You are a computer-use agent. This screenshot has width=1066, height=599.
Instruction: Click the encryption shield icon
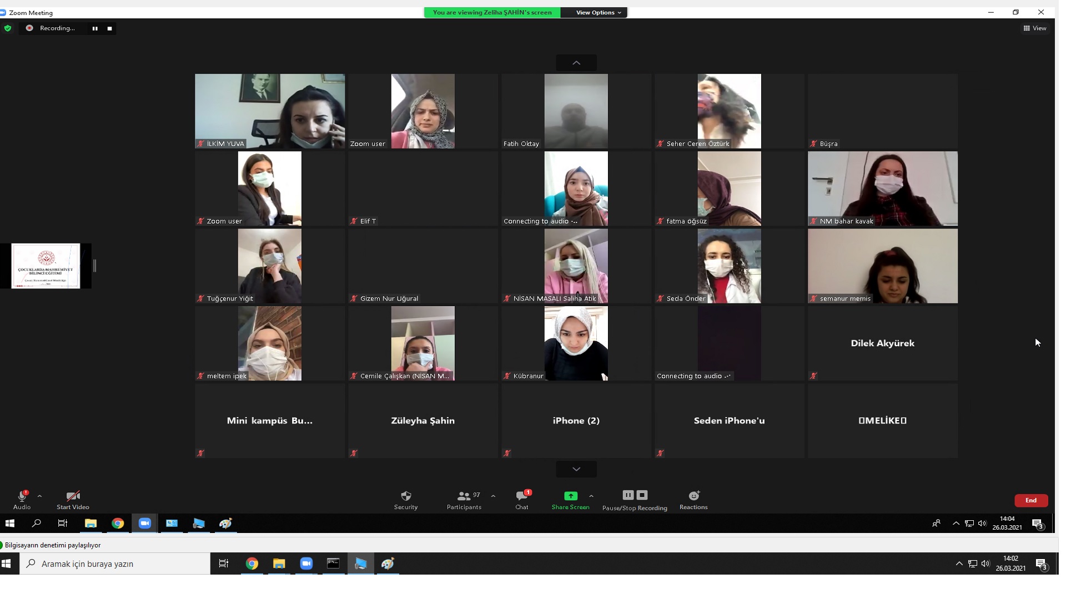(x=8, y=28)
